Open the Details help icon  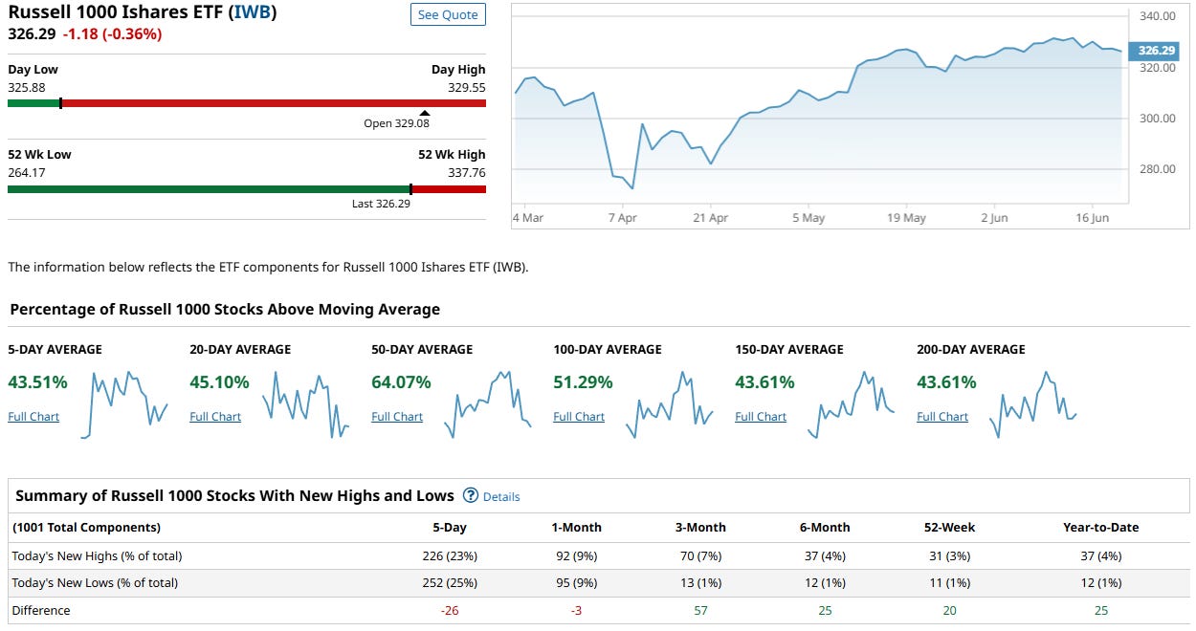coord(470,495)
